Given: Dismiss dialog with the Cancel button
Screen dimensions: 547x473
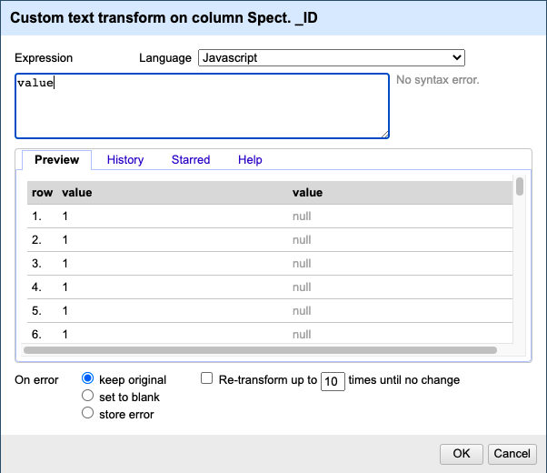Looking at the screenshot, I should click(512, 454).
